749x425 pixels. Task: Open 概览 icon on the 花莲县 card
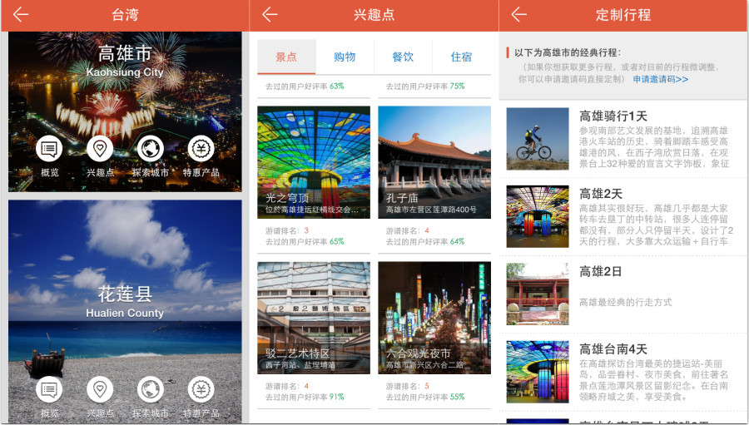click(49, 390)
